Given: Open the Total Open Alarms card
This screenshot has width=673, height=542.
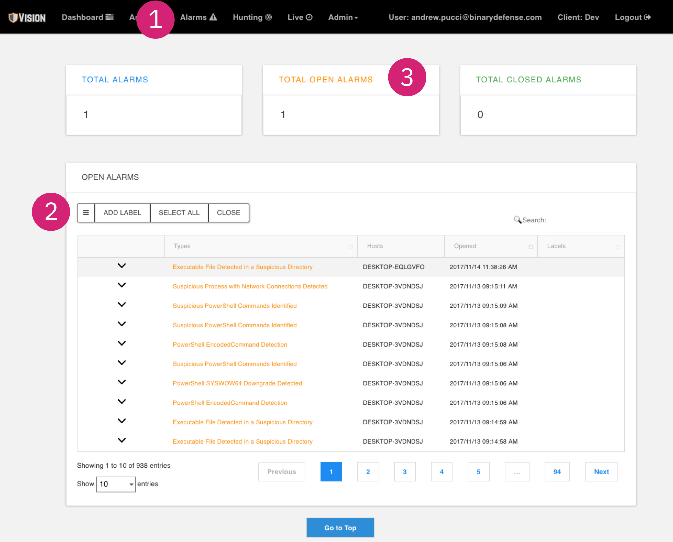Looking at the screenshot, I should pos(351,100).
